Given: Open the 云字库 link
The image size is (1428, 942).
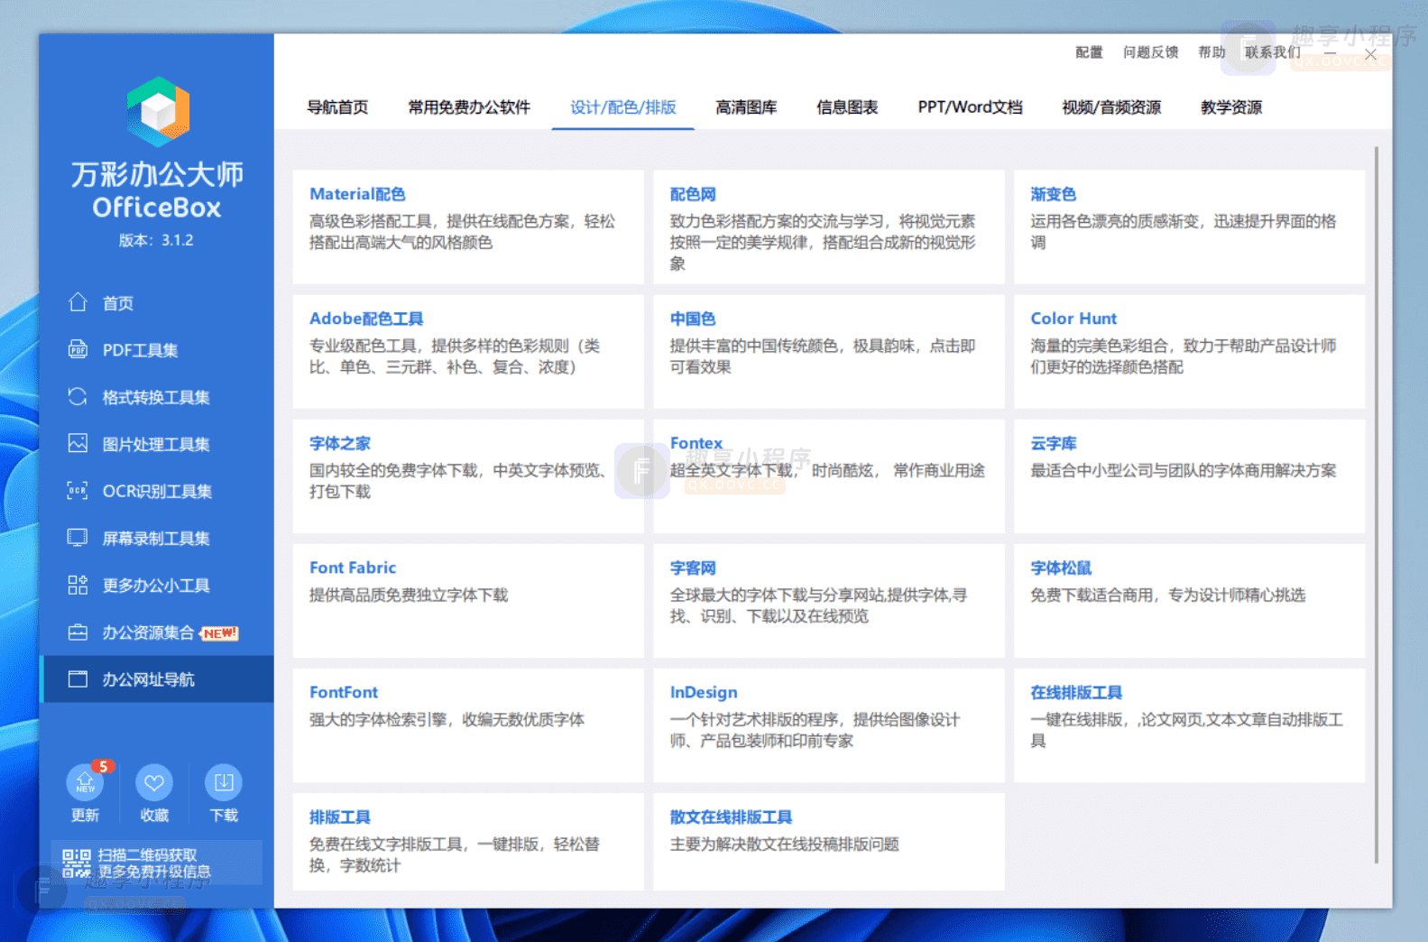Looking at the screenshot, I should [1054, 443].
